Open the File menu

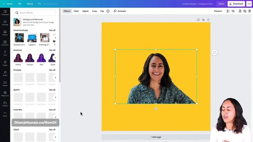tap(20, 4)
